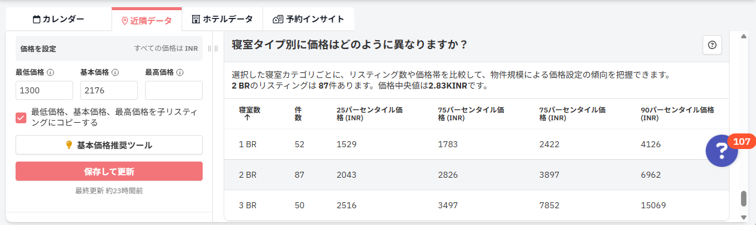Select the 予約インサイト tab
The width and height of the screenshot is (756, 225).
pos(308,19)
